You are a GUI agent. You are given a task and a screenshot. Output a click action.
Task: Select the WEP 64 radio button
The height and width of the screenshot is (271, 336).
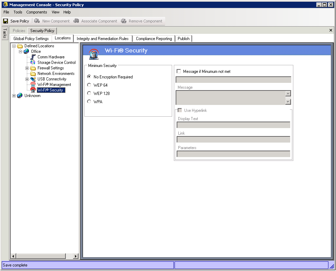pos(89,85)
